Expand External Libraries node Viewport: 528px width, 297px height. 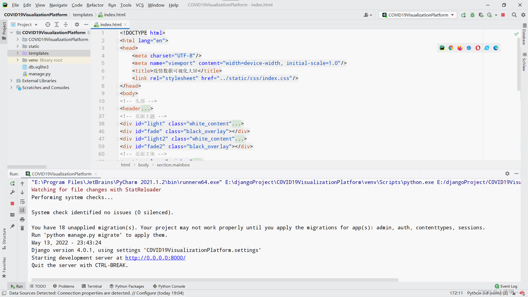pos(12,81)
